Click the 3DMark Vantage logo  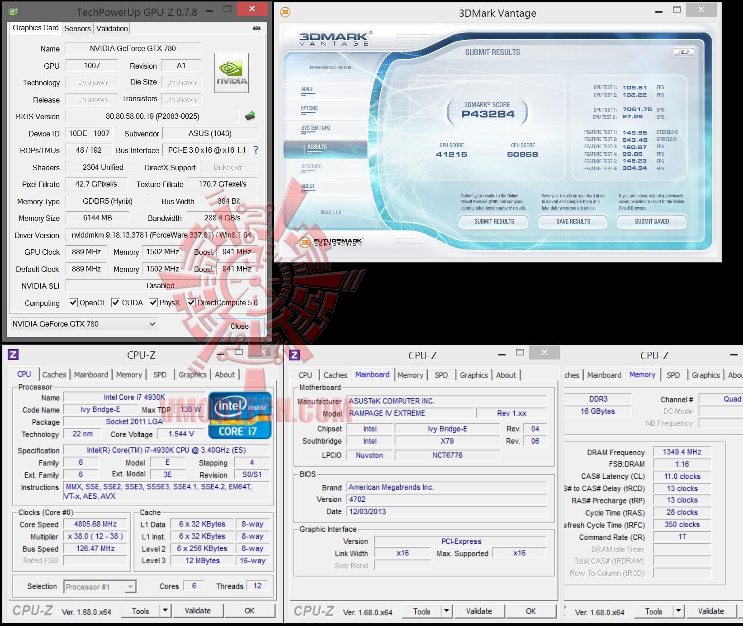tap(336, 39)
